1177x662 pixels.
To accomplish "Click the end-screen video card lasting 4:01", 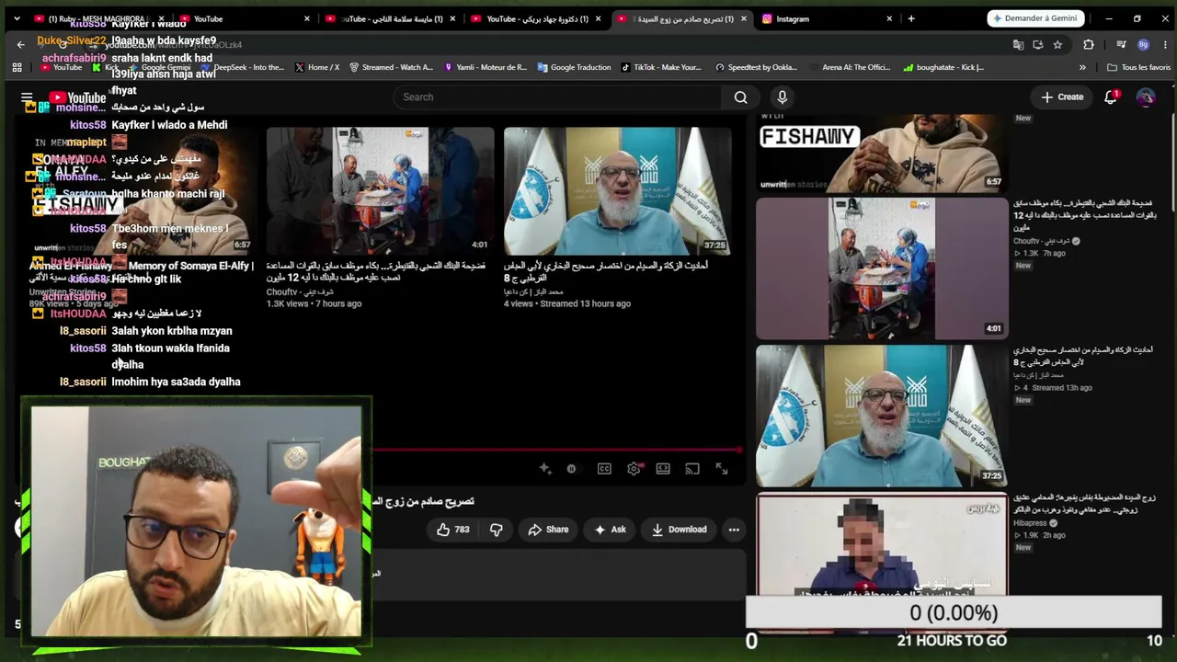I will point(380,191).
